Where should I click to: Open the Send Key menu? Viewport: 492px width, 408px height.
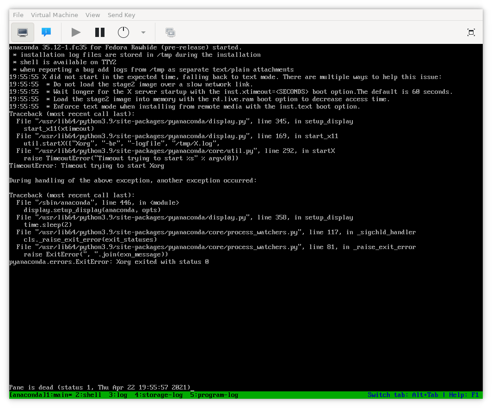click(x=122, y=15)
